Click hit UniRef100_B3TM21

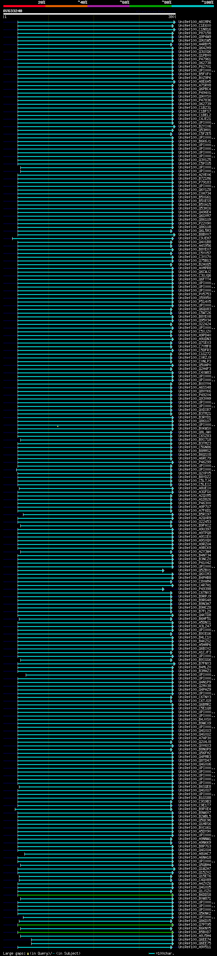pos(194,413)
